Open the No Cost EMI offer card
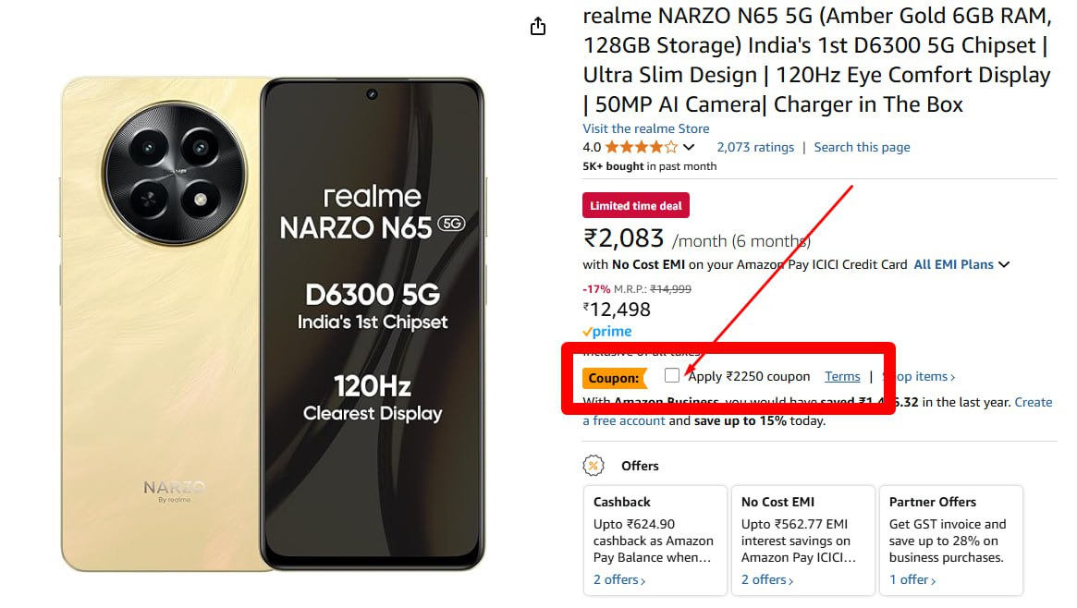The height and width of the screenshot is (608, 1077). pyautogui.click(x=802, y=540)
